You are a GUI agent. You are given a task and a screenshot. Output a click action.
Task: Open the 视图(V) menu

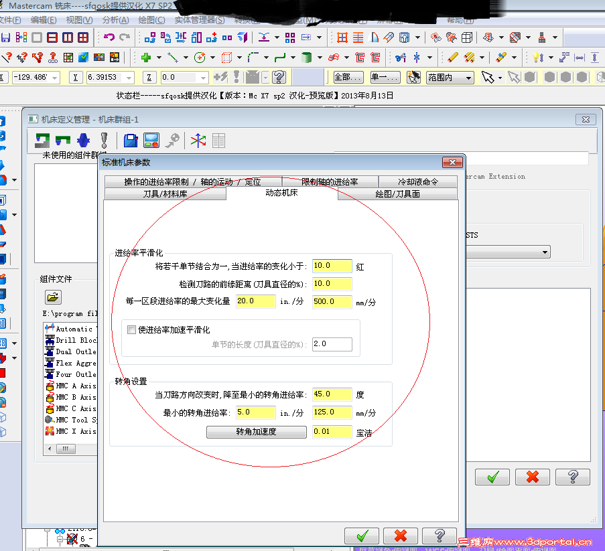pyautogui.click(x=79, y=20)
